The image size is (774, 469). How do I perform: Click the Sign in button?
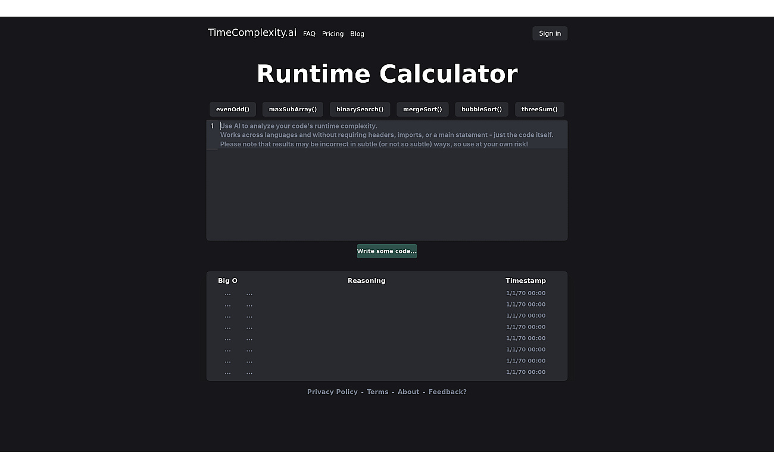pos(550,33)
